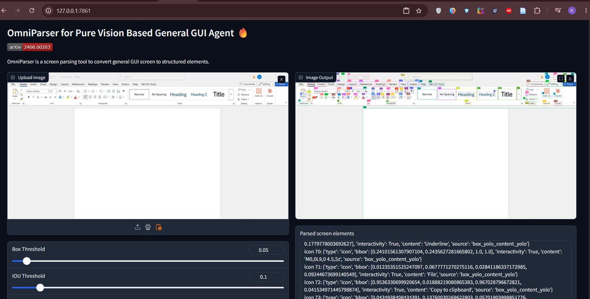This screenshot has width=590, height=299.
Task: Choose the webcam source icon
Action: point(147,227)
